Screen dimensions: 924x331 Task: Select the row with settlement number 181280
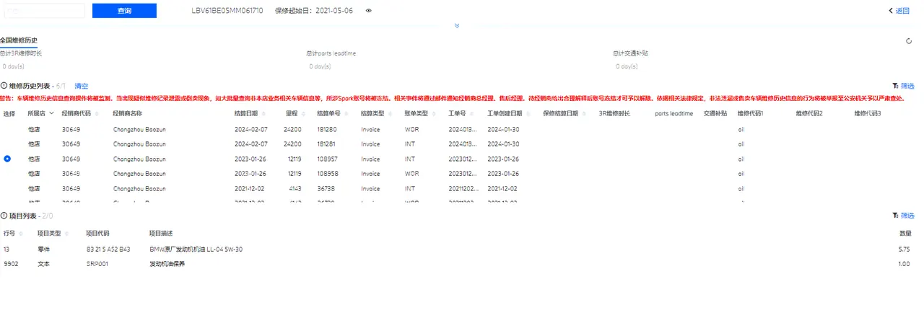[462, 129]
